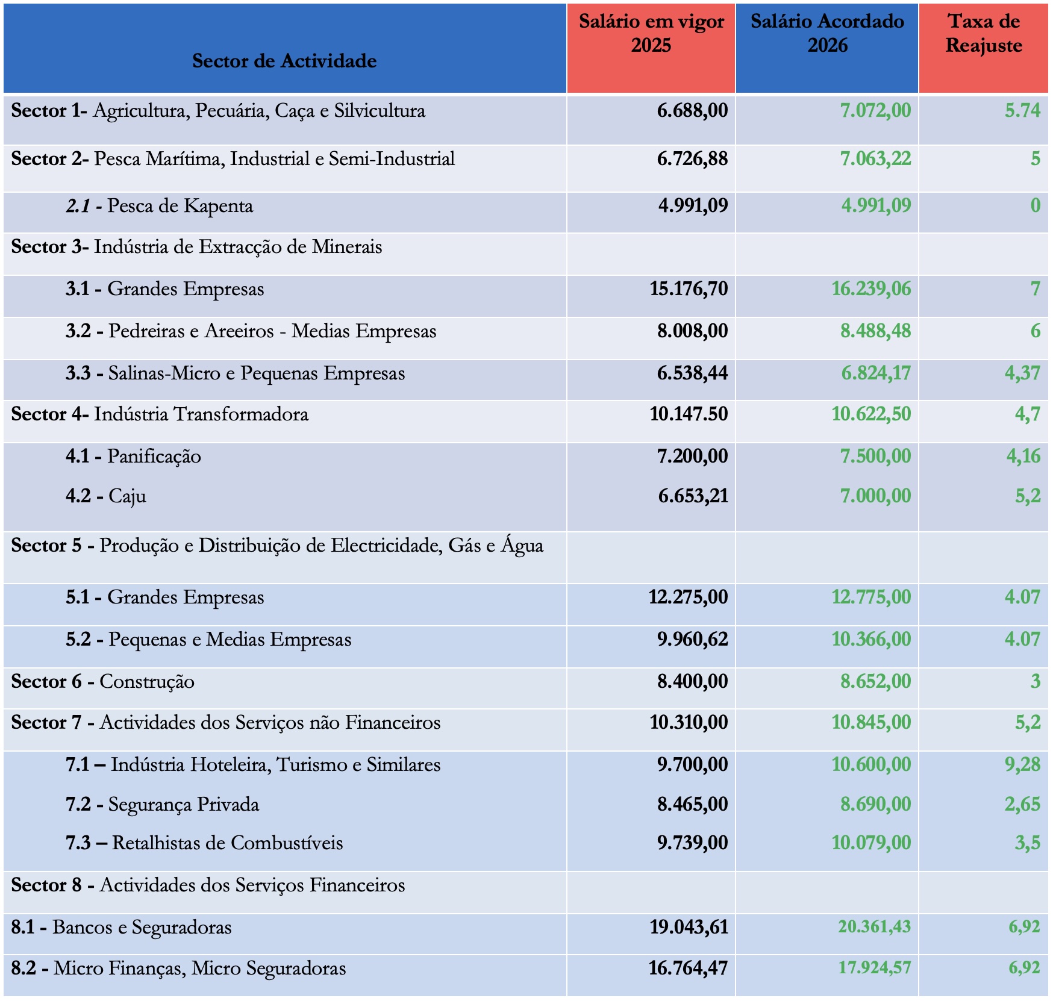Select the 4.1 Panificação row label
Screen dimensions: 1053x1001
click(134, 457)
